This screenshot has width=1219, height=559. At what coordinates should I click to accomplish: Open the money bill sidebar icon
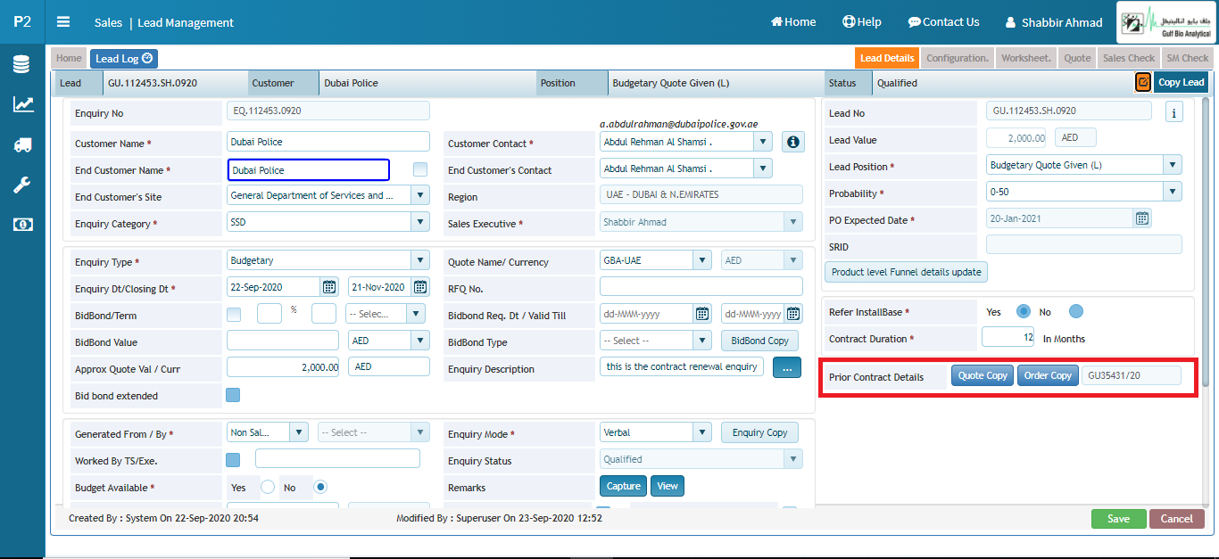point(22,225)
